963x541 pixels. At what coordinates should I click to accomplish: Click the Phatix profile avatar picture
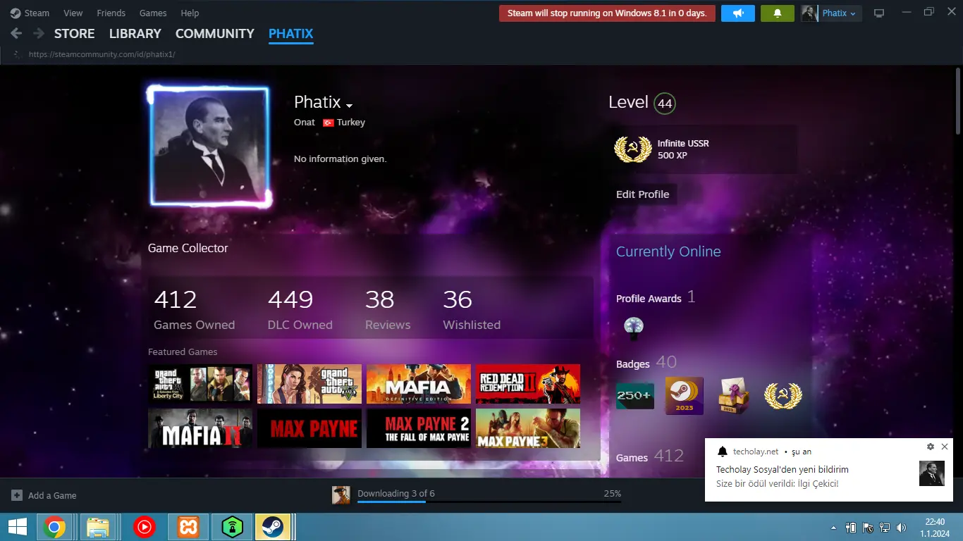click(x=209, y=147)
